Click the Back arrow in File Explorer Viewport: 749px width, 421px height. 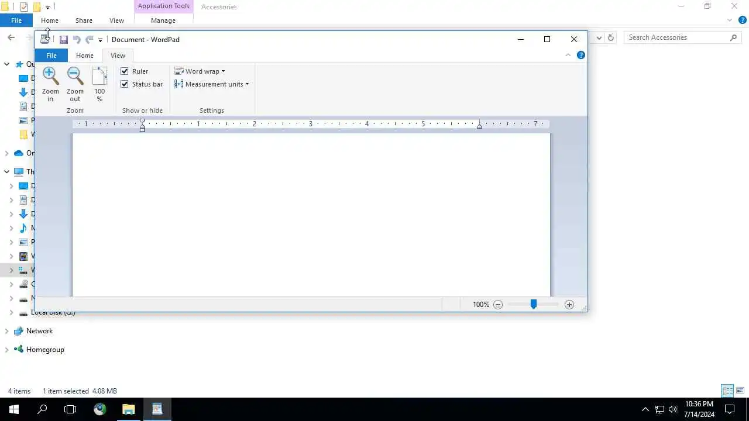pyautogui.click(x=11, y=37)
